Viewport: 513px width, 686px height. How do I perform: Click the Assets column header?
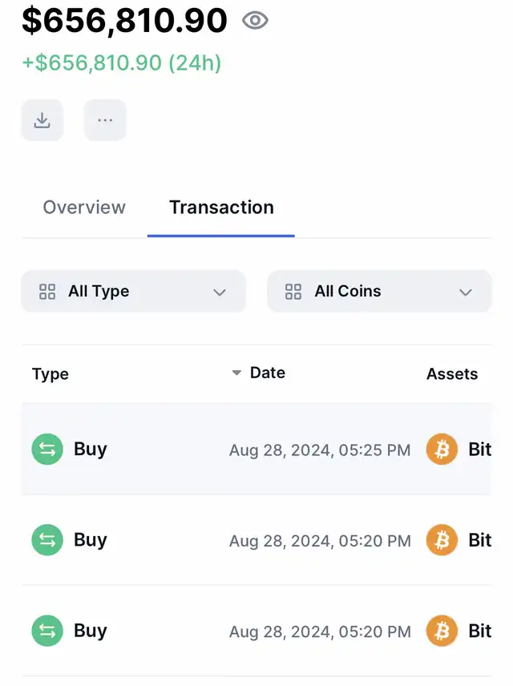(452, 374)
